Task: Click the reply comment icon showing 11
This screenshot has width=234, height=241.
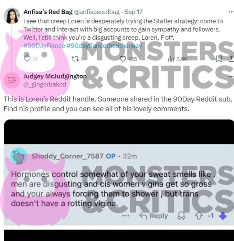Action: point(27,59)
